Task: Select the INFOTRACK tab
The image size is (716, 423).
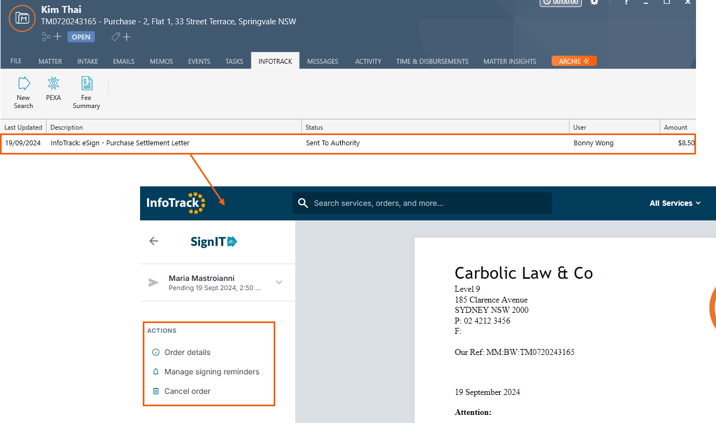Action: (x=275, y=61)
